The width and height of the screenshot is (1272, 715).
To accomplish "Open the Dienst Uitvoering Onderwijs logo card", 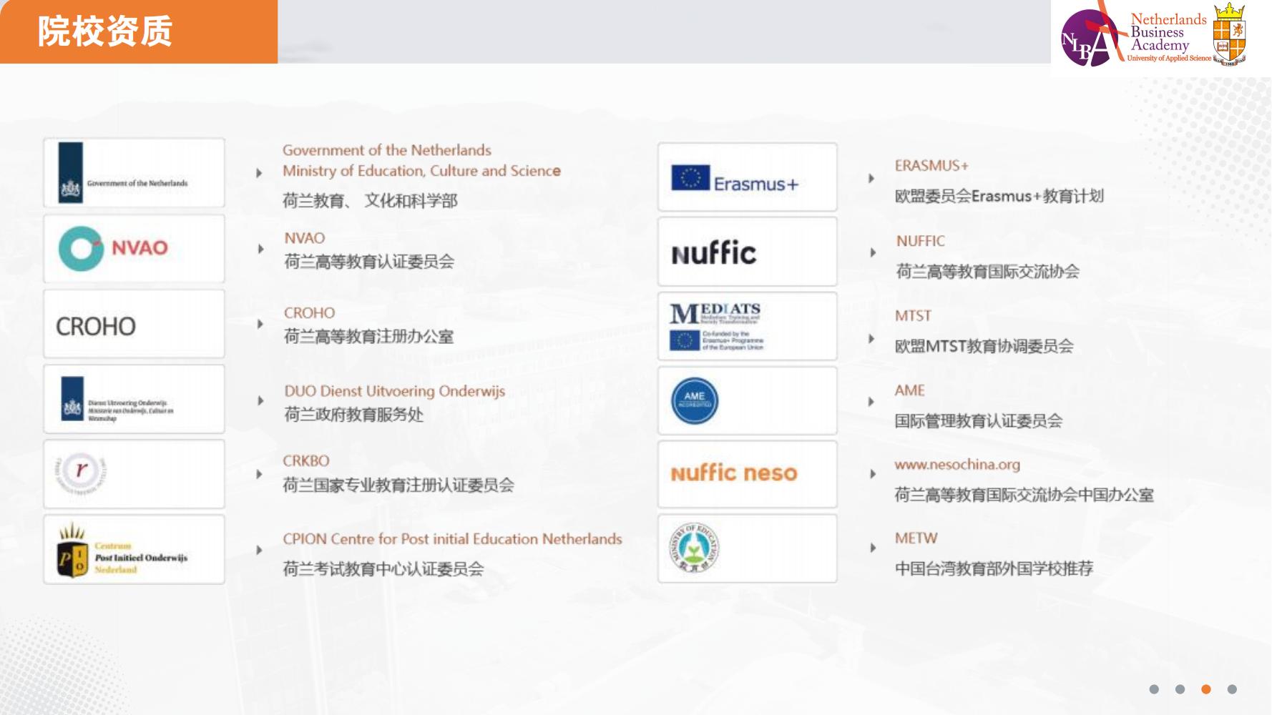I will [134, 399].
